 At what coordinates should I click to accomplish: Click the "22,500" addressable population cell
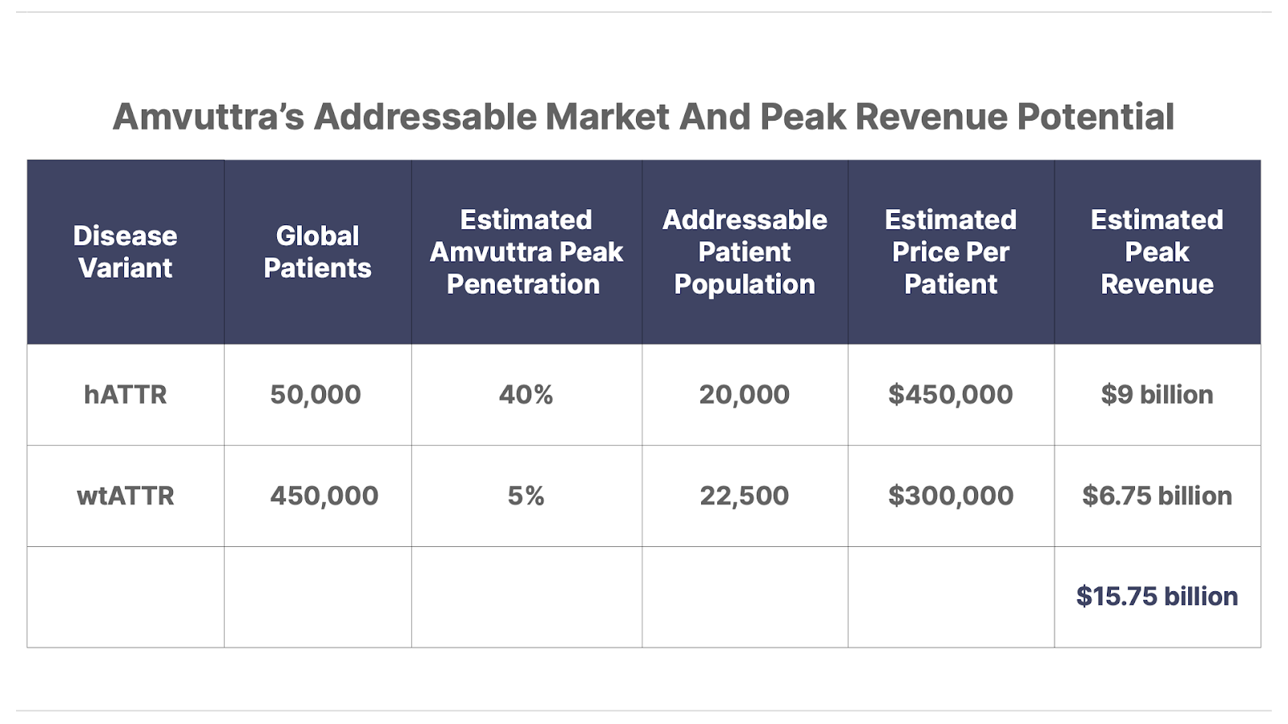745,496
